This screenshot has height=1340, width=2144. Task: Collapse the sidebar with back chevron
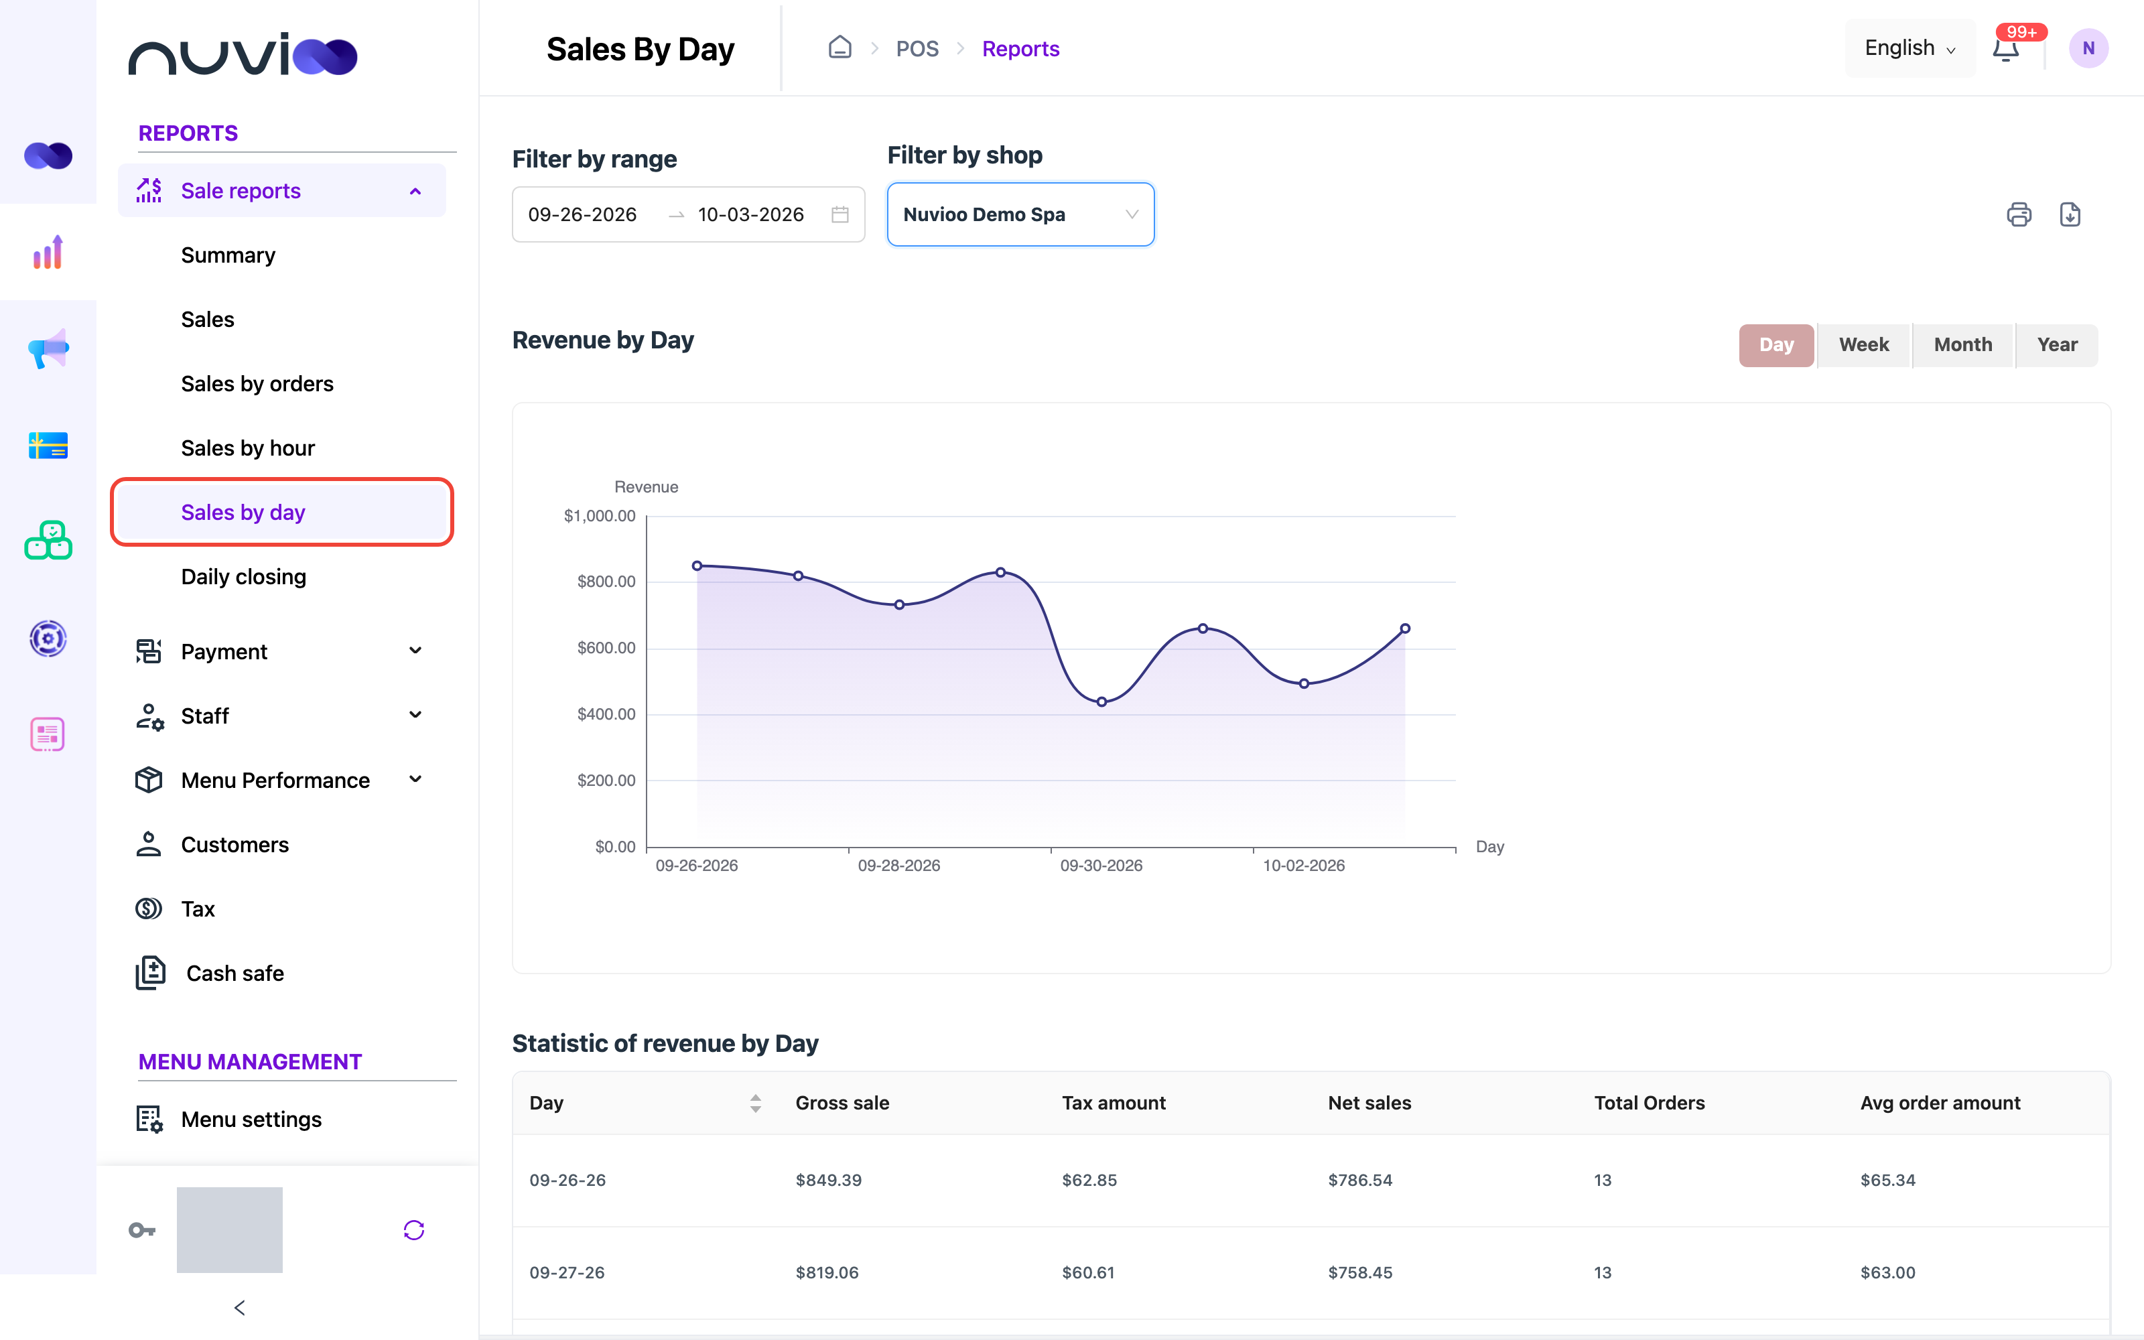pos(239,1307)
